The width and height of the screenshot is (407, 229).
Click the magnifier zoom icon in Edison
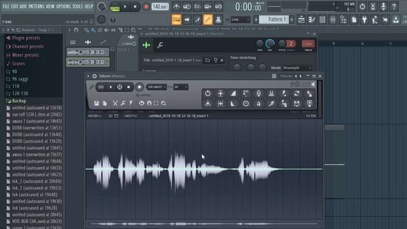pos(163,103)
